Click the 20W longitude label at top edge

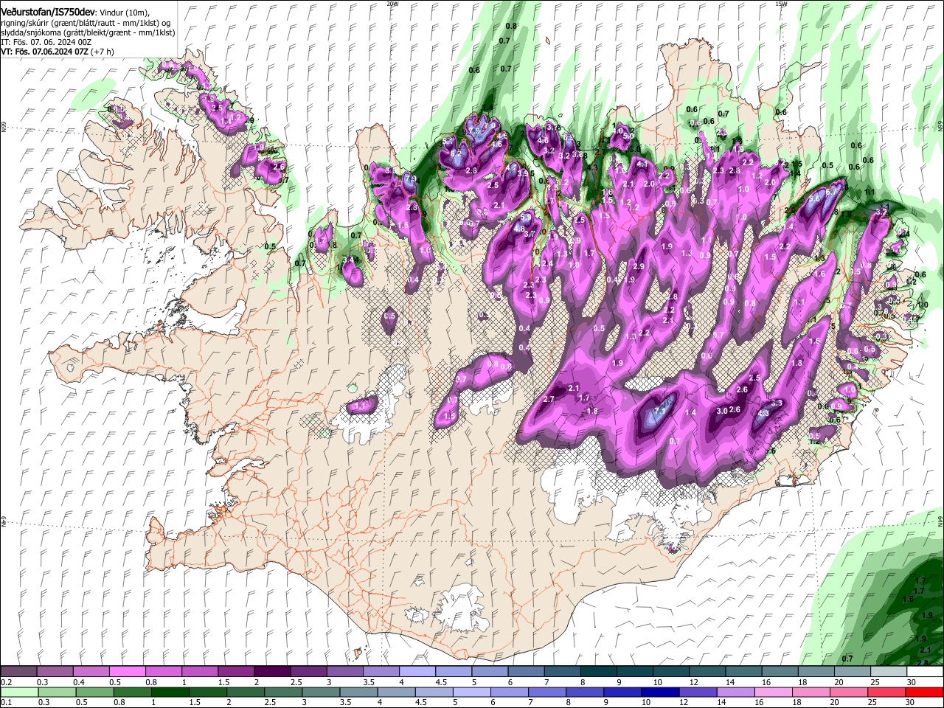click(392, 3)
